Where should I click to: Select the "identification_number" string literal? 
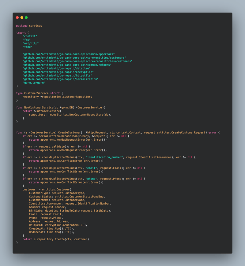104,157
